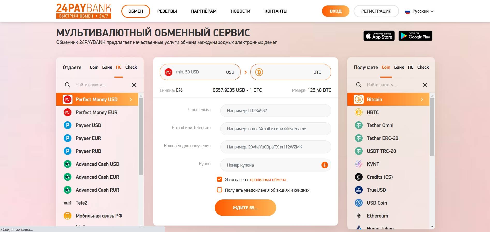Uncheck the Я согласен с правилами checkbox
This screenshot has height=232, width=490.
click(220, 179)
